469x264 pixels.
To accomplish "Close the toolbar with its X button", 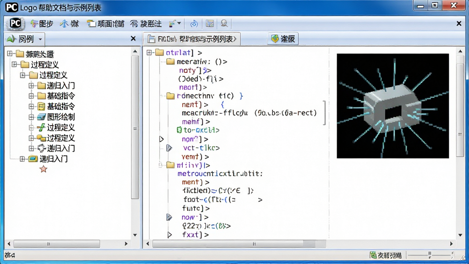I will [459, 23].
